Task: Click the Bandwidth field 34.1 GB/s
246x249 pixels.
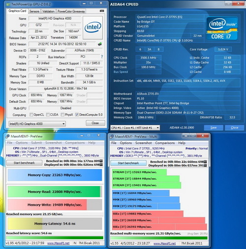Action: coord(89,82)
